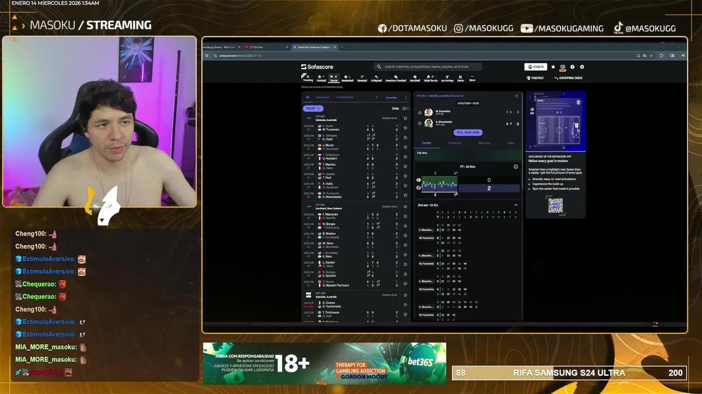Click the Ice Hockey icon
Viewport: 702px width, 394px height.
pyautogui.click(x=446, y=78)
